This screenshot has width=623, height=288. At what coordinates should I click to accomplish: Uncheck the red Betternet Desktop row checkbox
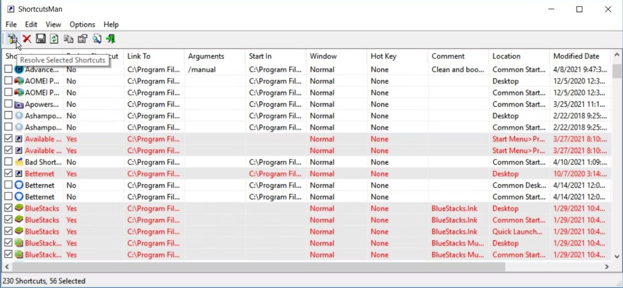(8, 174)
